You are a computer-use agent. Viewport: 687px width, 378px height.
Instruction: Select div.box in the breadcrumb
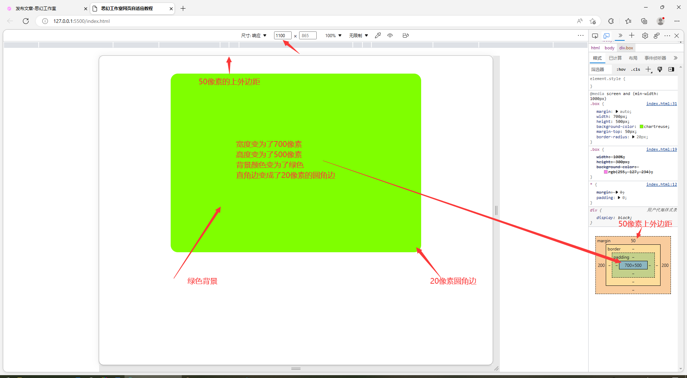pos(626,48)
